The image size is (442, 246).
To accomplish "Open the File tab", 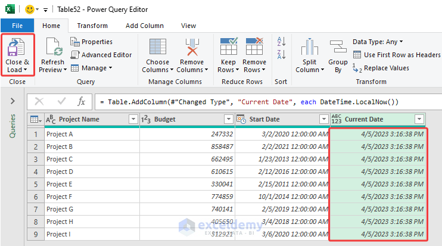I will [x=17, y=26].
